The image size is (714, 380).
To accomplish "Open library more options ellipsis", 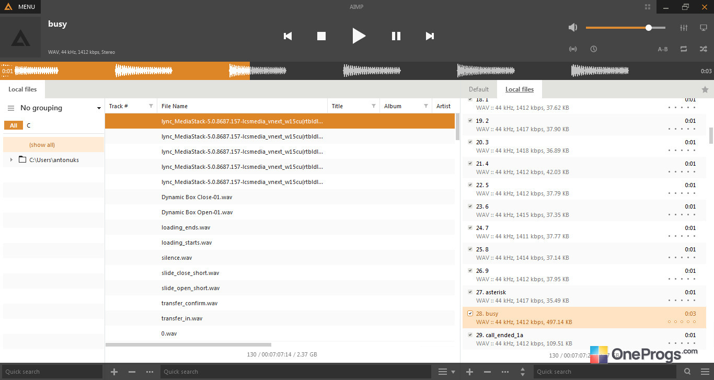I will (150, 372).
